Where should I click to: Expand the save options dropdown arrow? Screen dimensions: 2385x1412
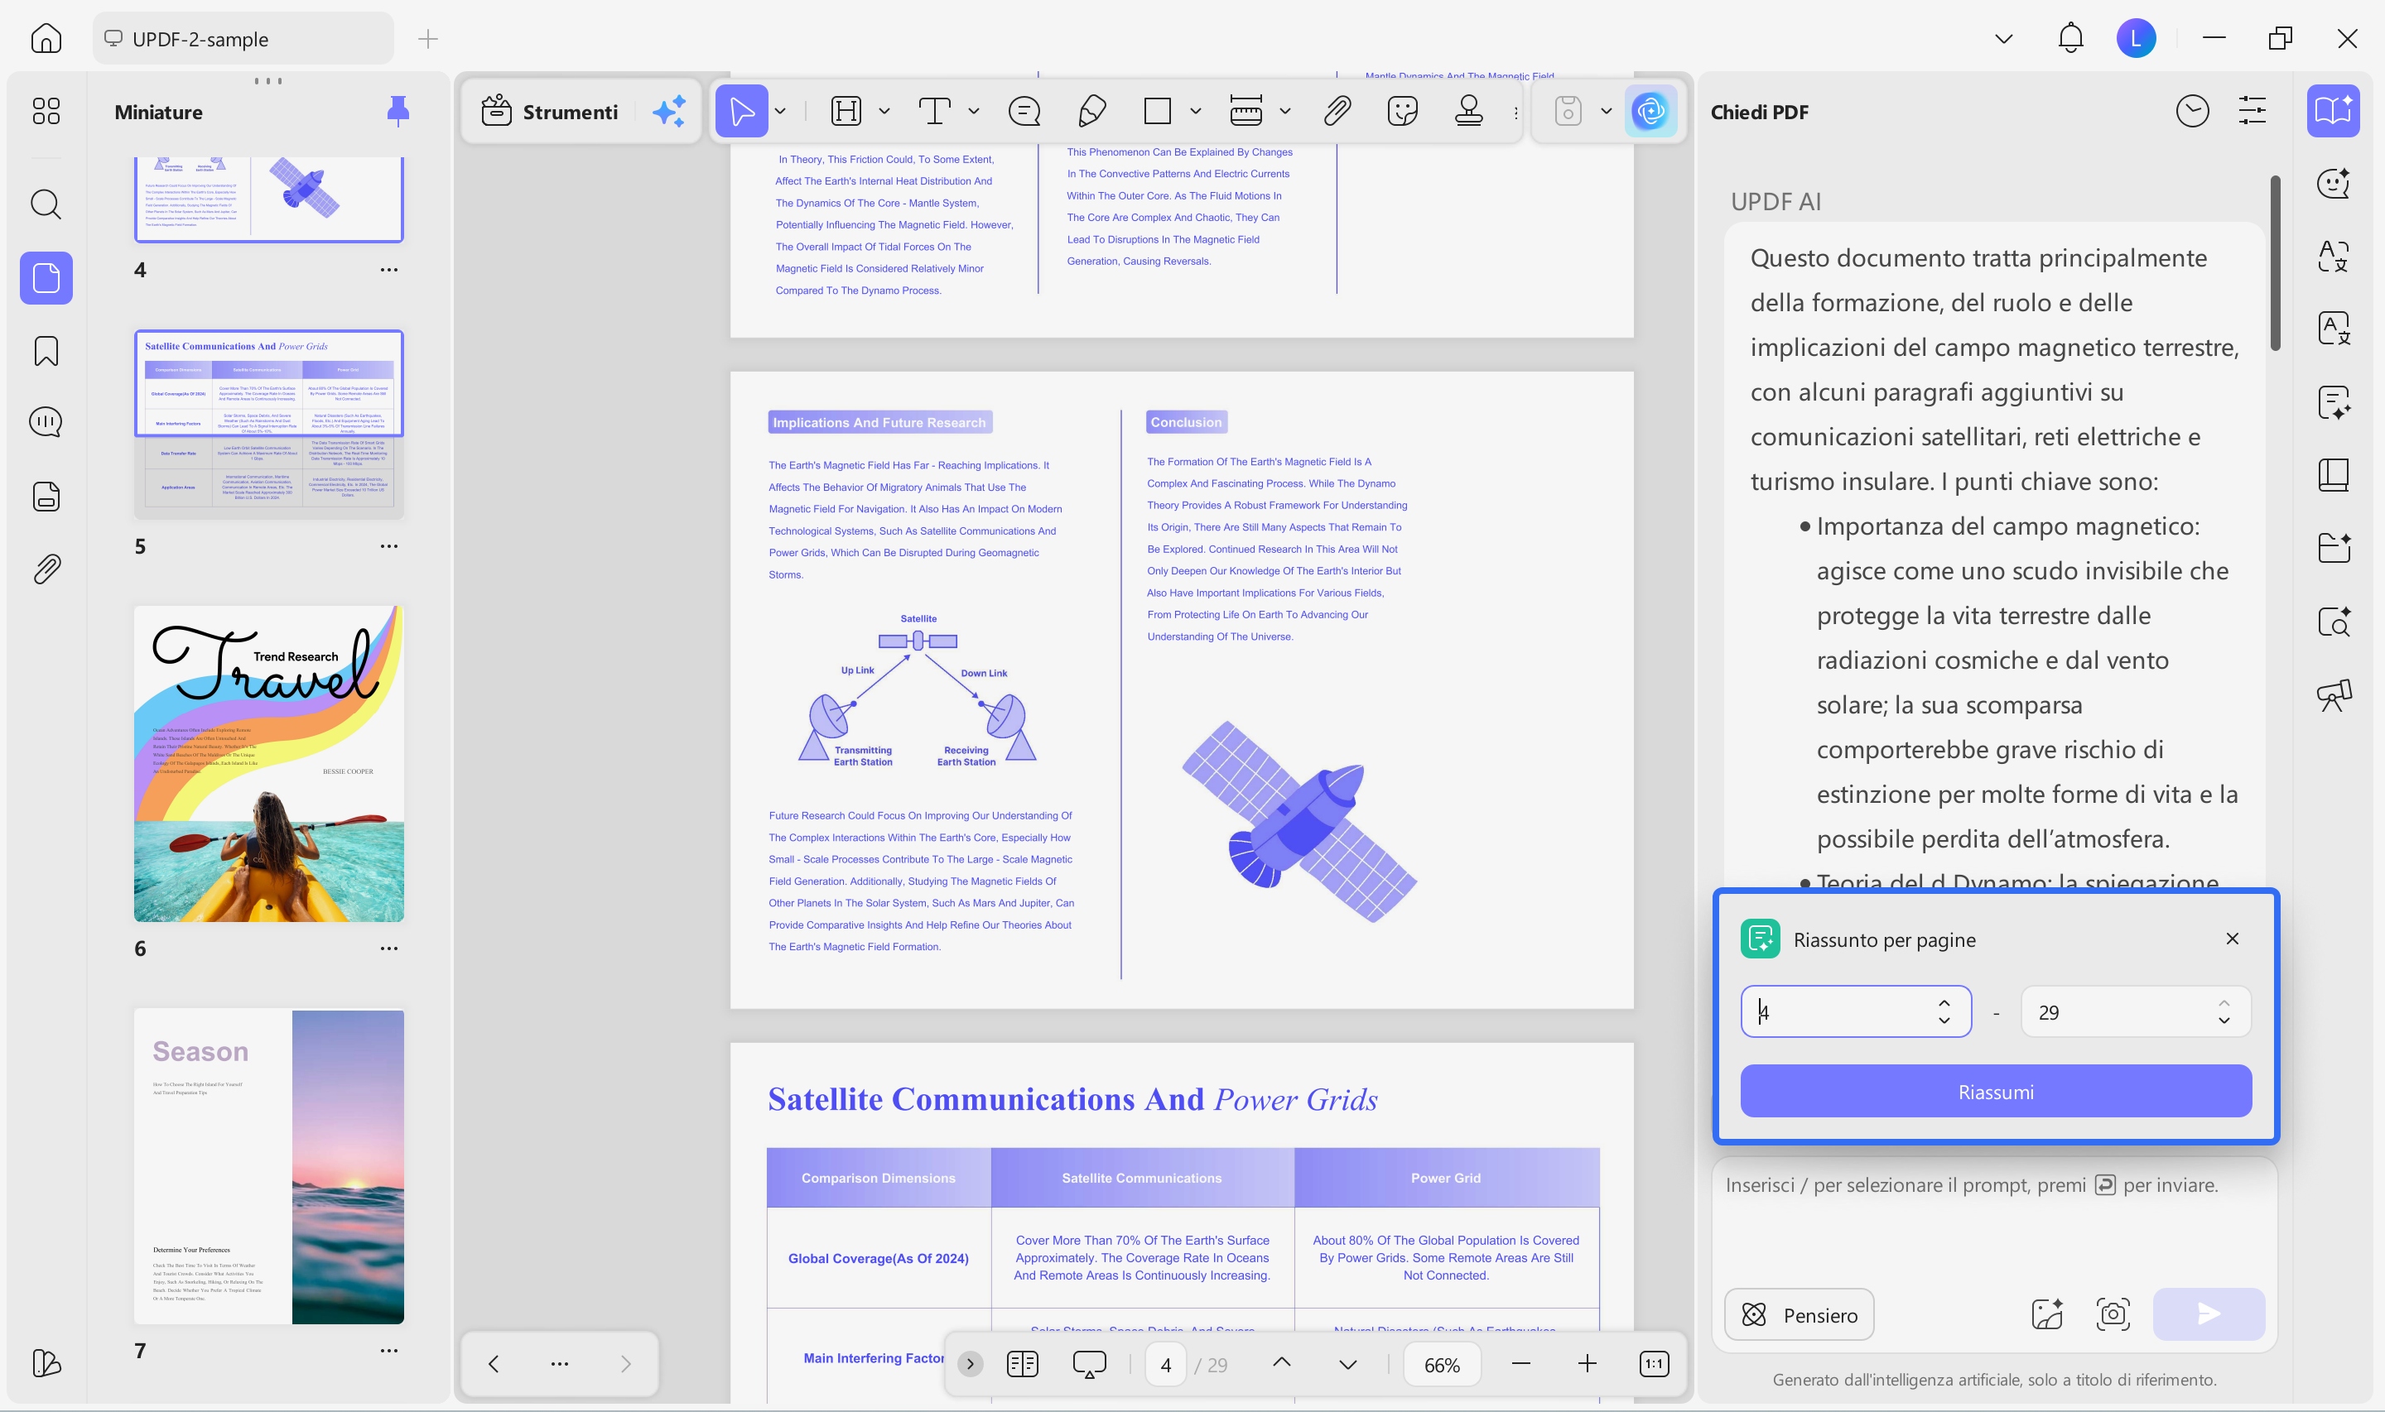coord(1607,112)
